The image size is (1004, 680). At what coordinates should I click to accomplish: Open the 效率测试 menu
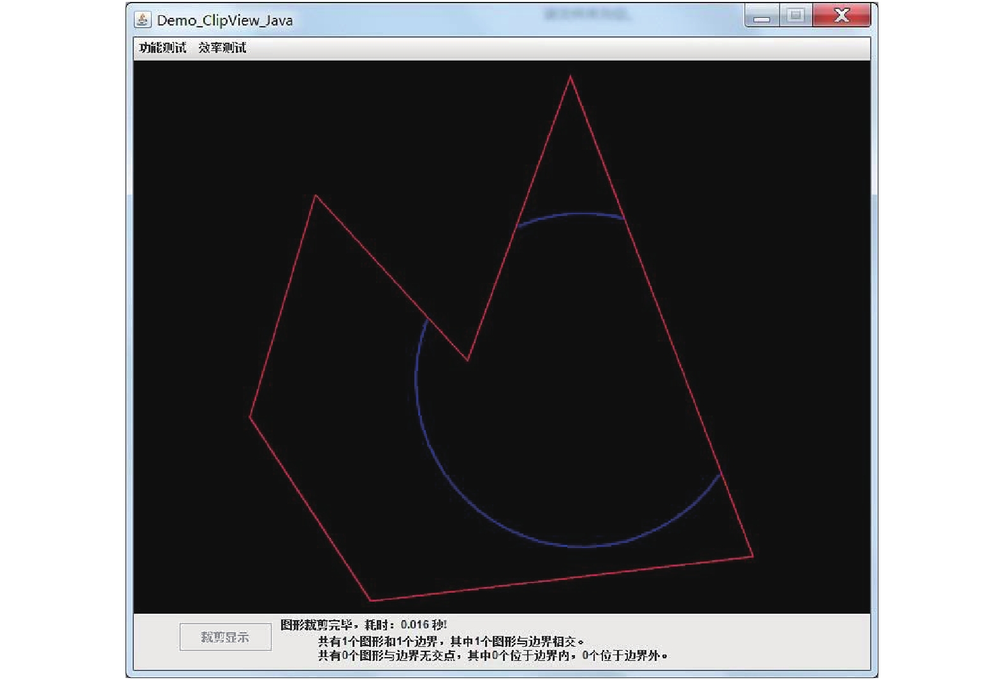tap(222, 48)
